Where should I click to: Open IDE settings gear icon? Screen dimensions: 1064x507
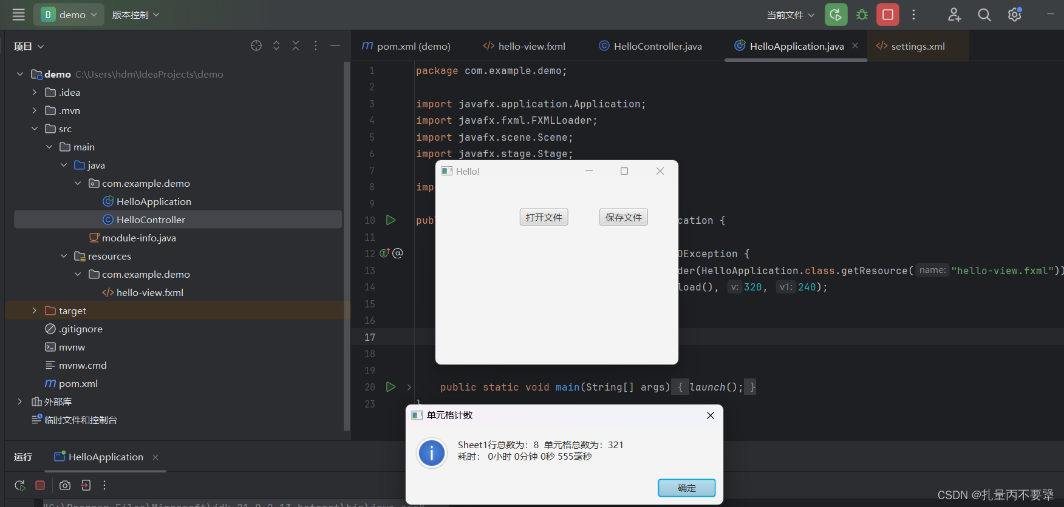pos(1015,15)
